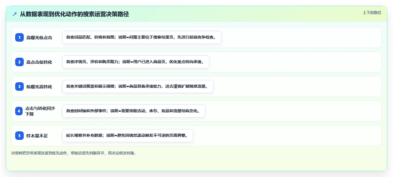Open the card starting 延长观察并补充数据

128,136
